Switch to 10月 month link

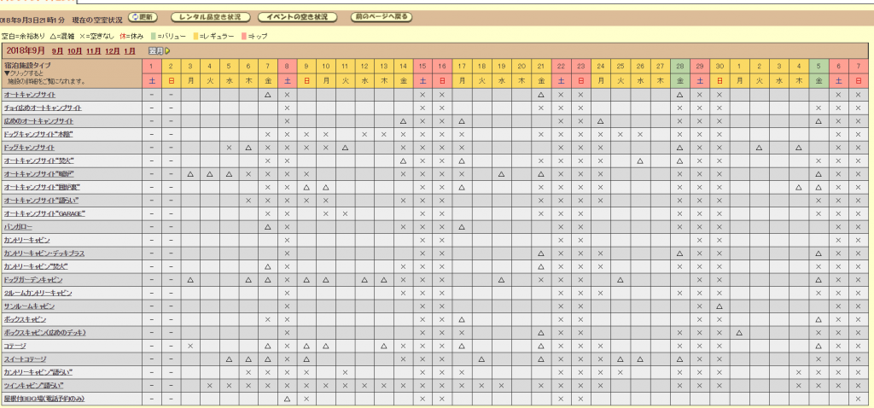coord(75,50)
